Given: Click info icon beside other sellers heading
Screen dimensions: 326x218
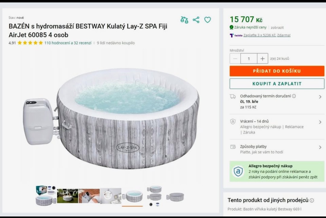Looking at the screenshot, I should point(312,201).
